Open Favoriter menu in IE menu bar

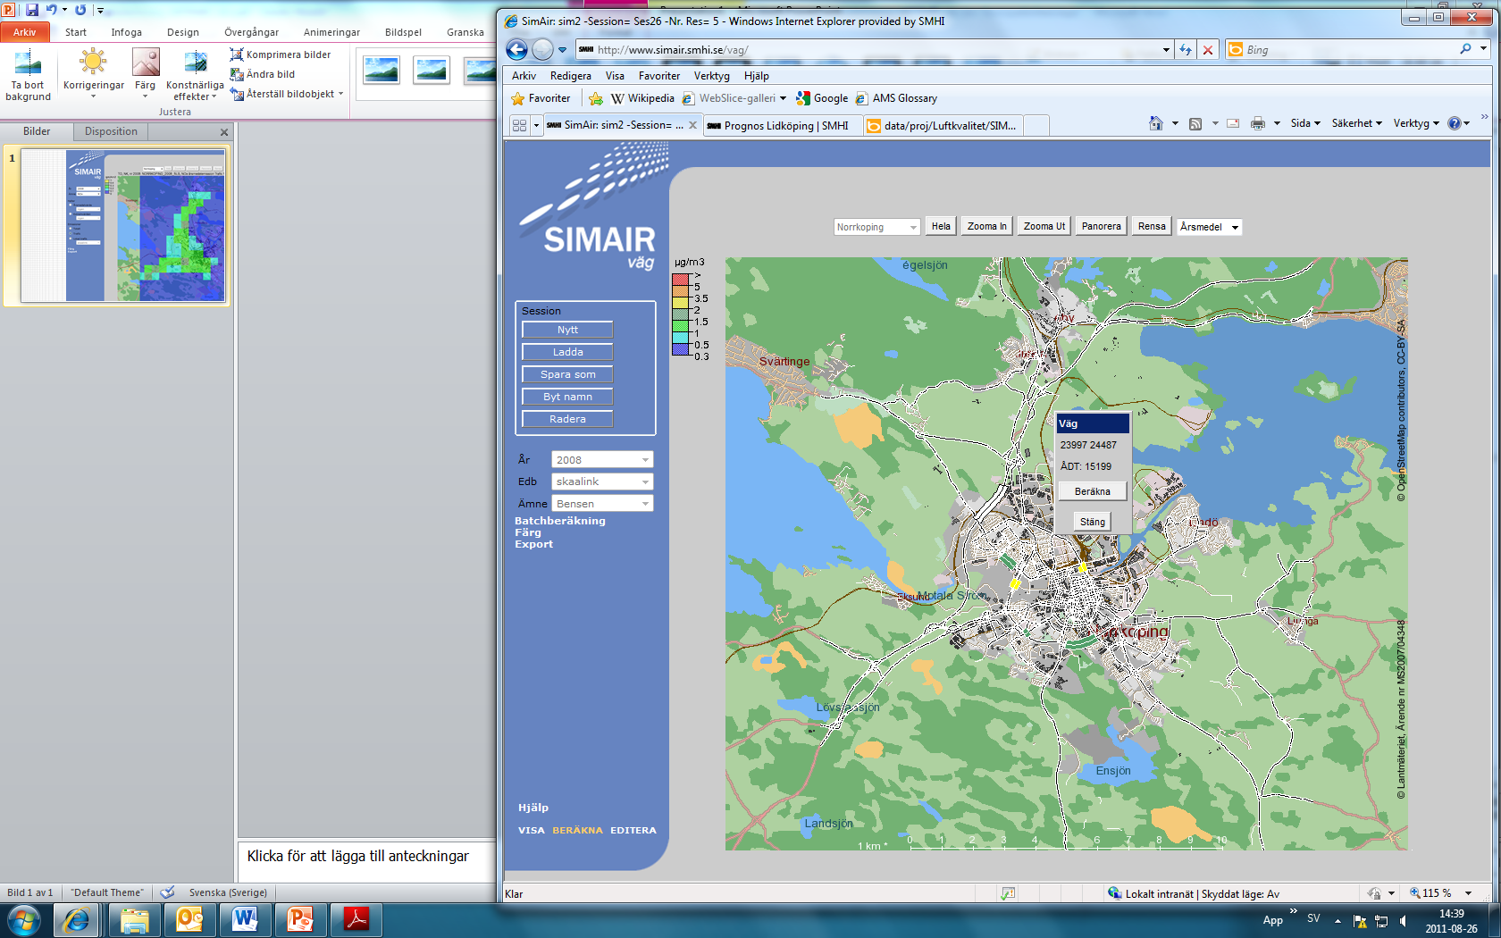tap(658, 76)
